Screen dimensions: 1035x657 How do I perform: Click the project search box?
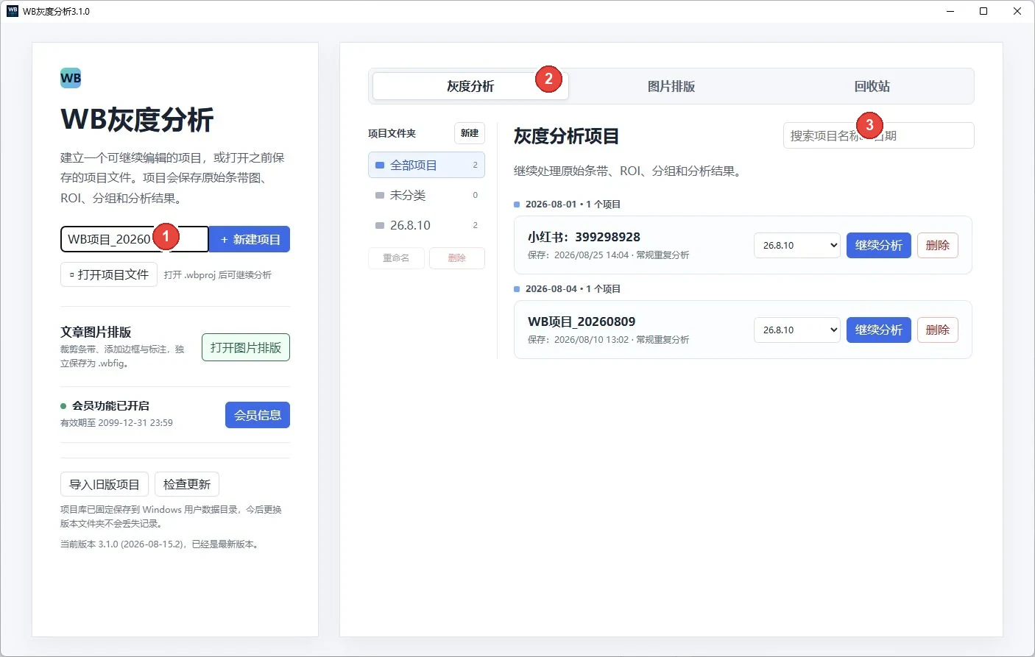[x=879, y=135]
